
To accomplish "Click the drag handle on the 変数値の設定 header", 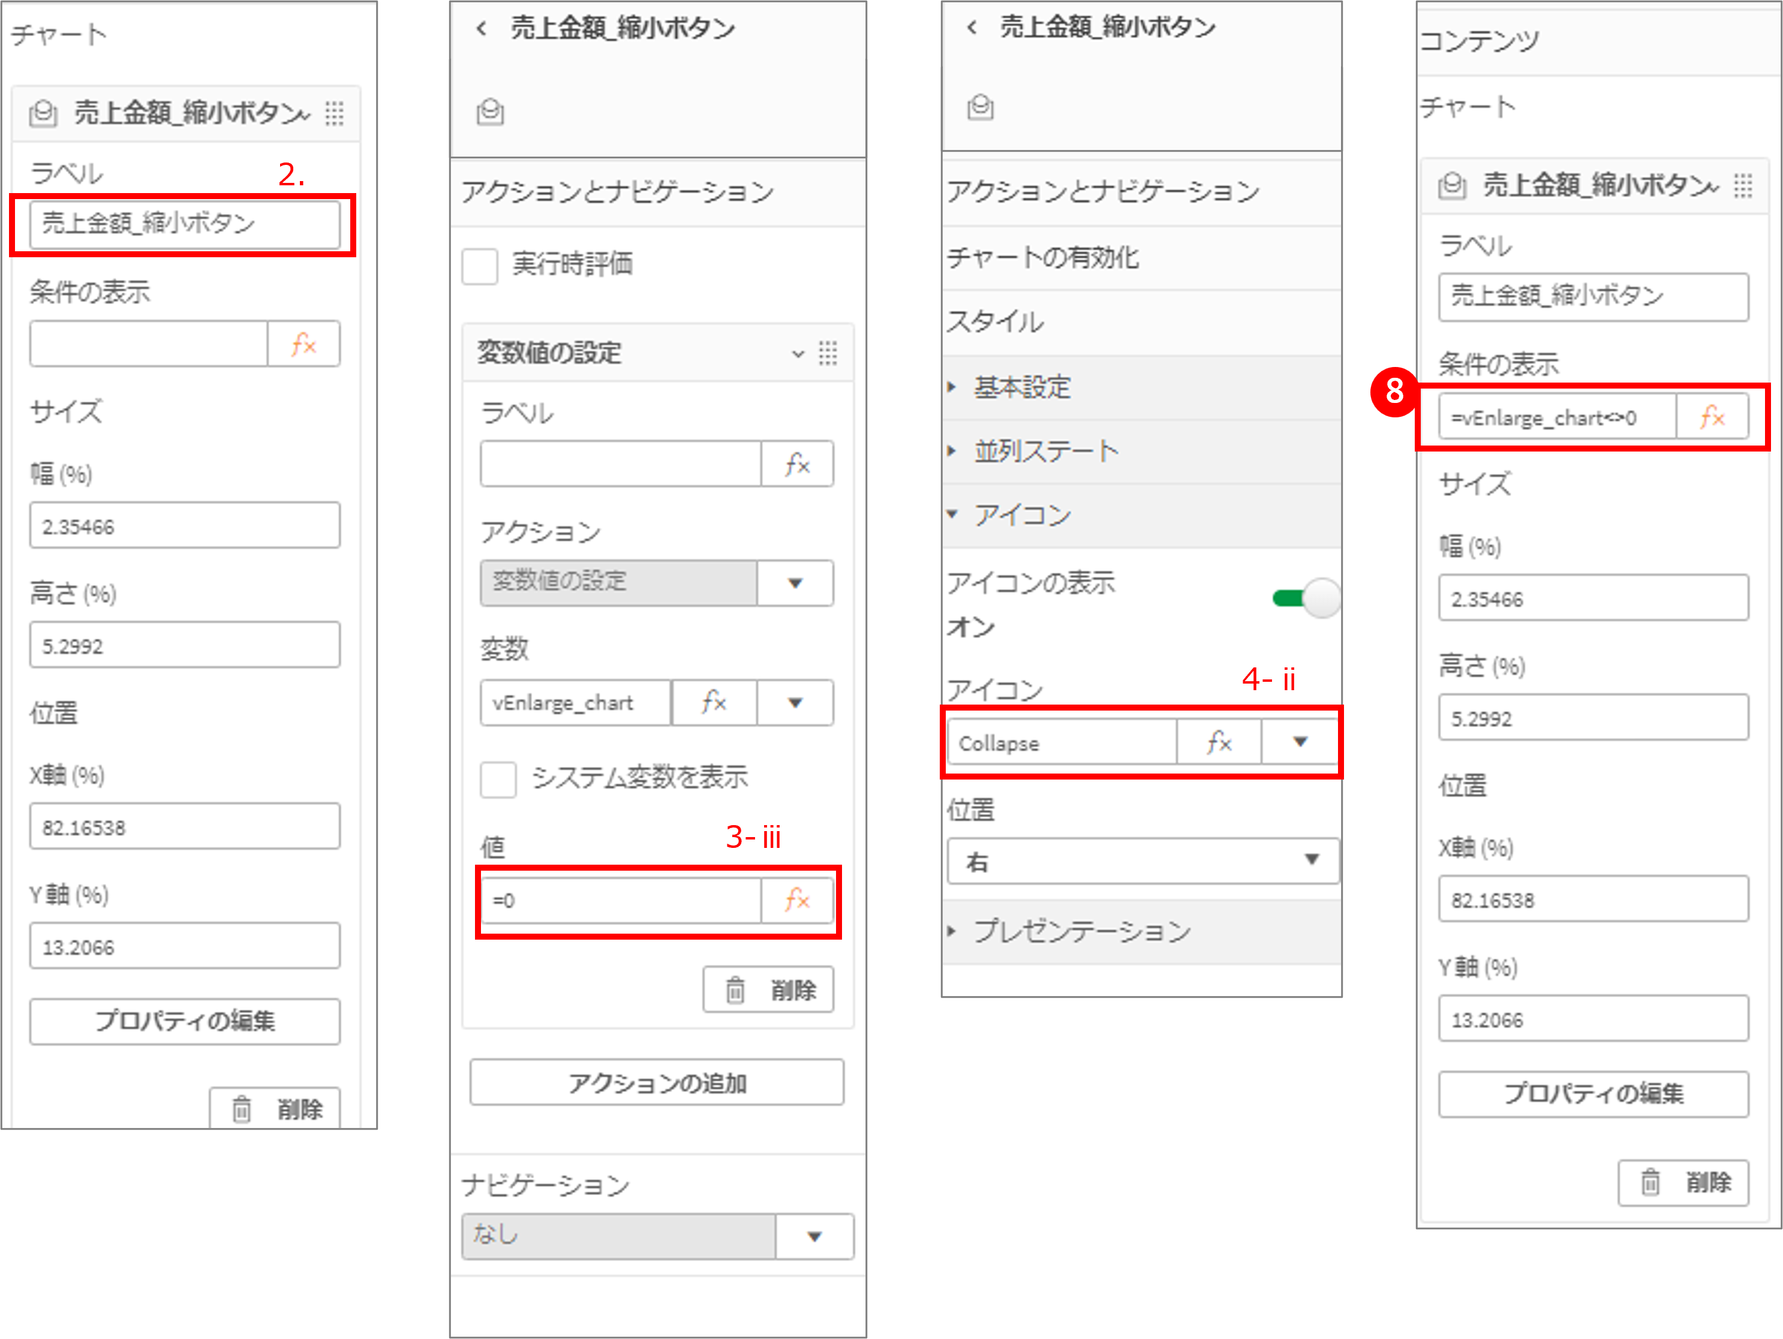I will pos(828,352).
